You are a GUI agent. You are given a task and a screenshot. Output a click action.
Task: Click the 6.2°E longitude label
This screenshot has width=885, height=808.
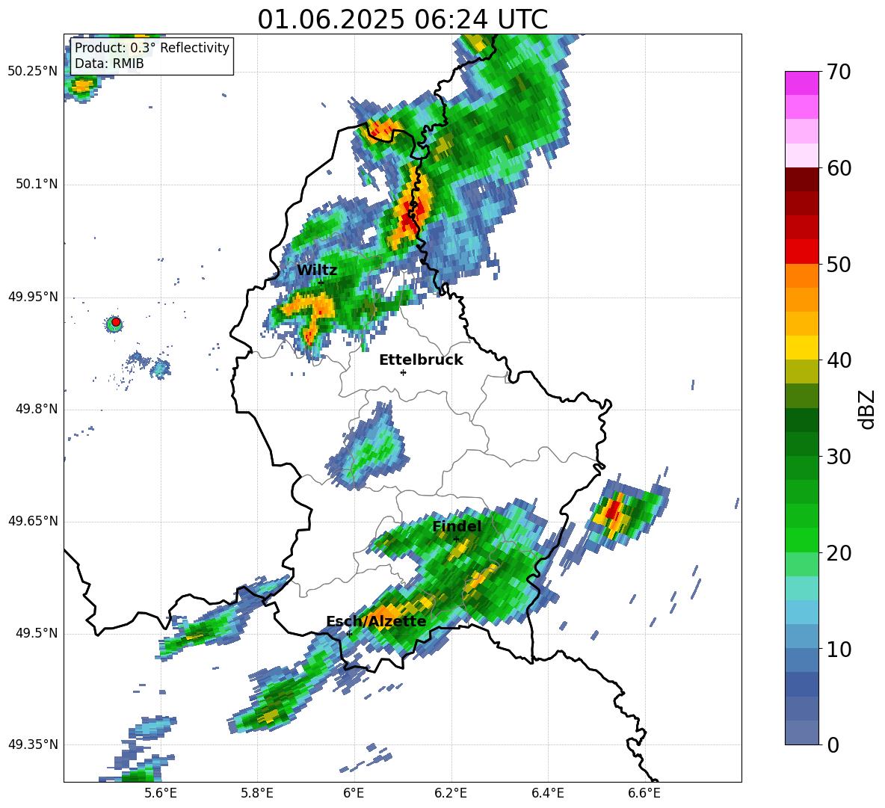coord(451,793)
